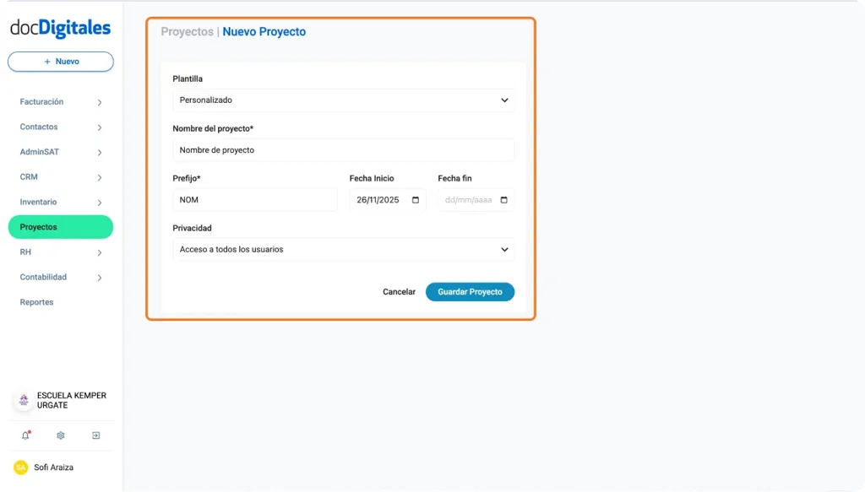Image resolution: width=865 pixels, height=492 pixels.
Task: Open the Reportes section
Action: (36, 301)
